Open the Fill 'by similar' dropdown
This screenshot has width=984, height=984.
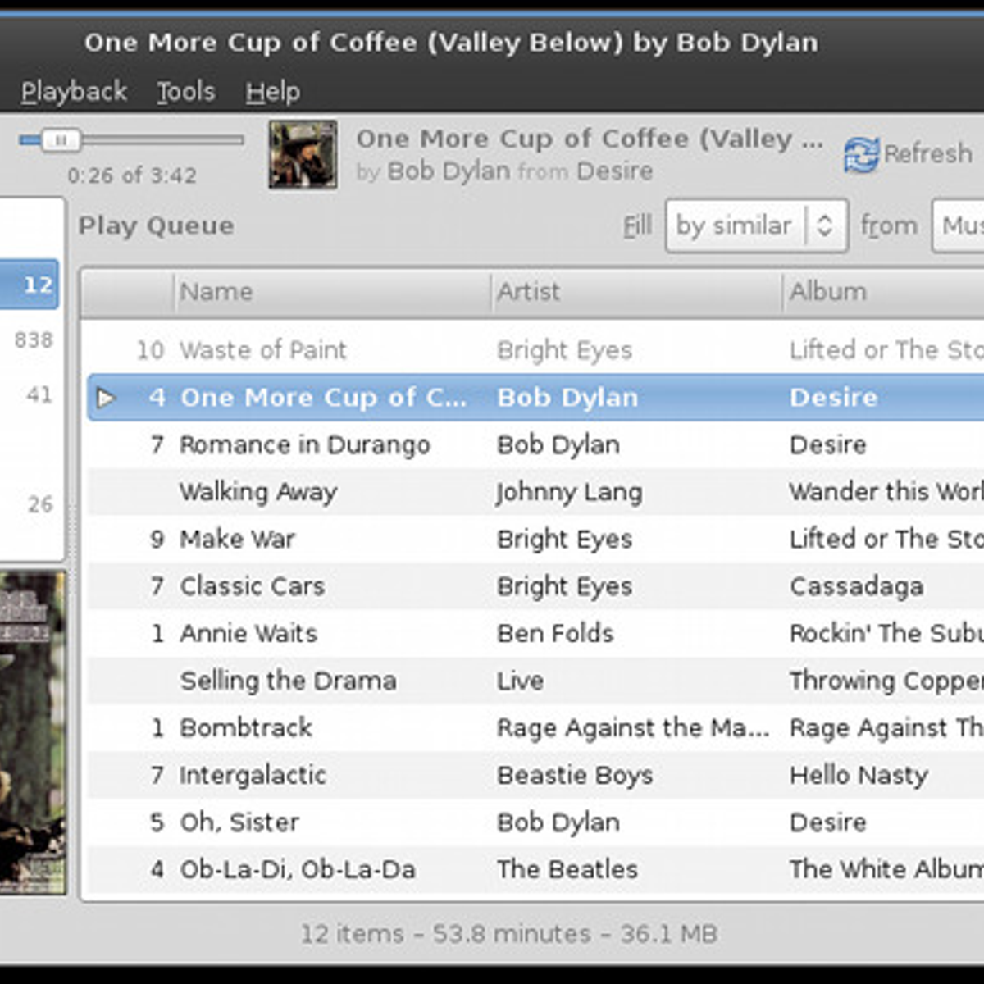756,225
